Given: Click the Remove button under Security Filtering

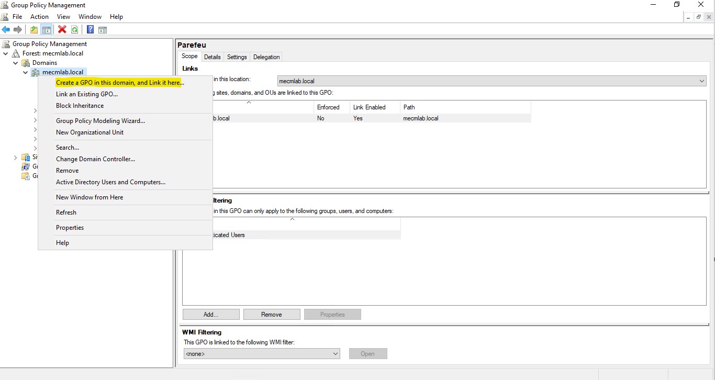Looking at the screenshot, I should (x=271, y=314).
